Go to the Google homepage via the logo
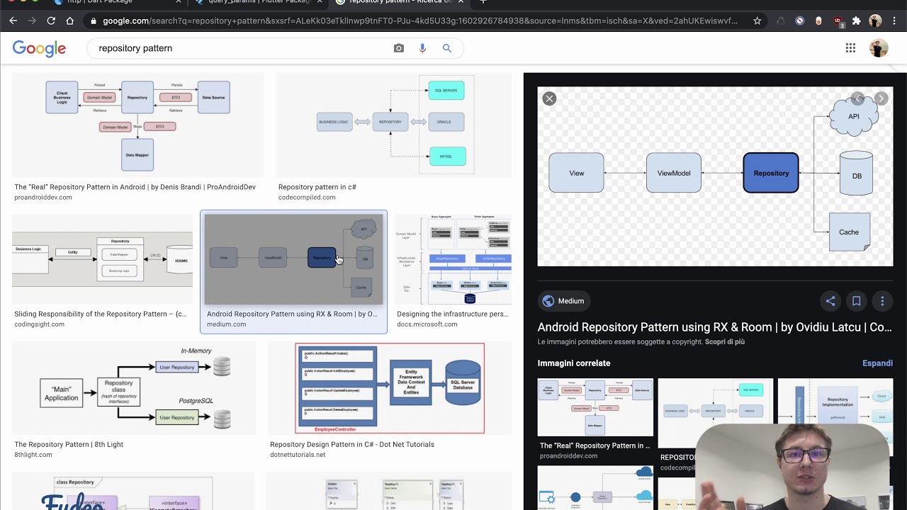The width and height of the screenshot is (907, 510). pyautogui.click(x=39, y=48)
